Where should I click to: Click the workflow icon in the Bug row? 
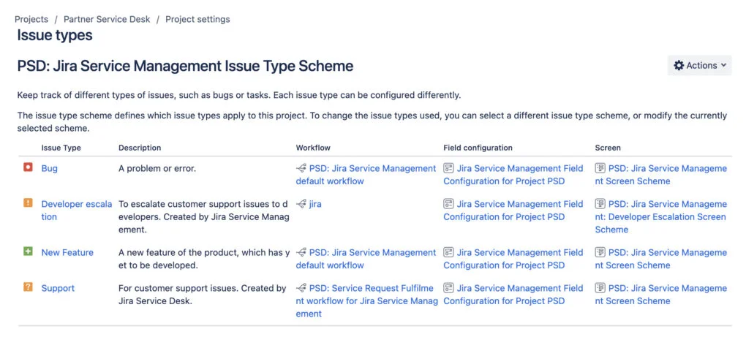pos(301,168)
